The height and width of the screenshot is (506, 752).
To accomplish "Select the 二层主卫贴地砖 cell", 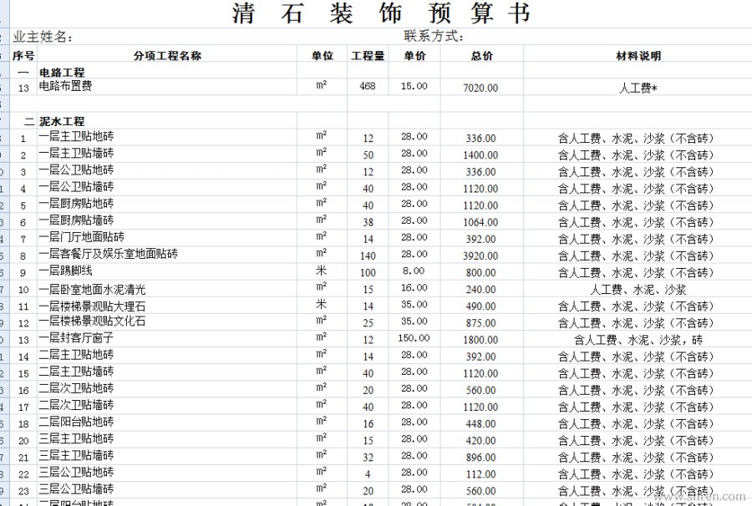I will pyautogui.click(x=167, y=356).
